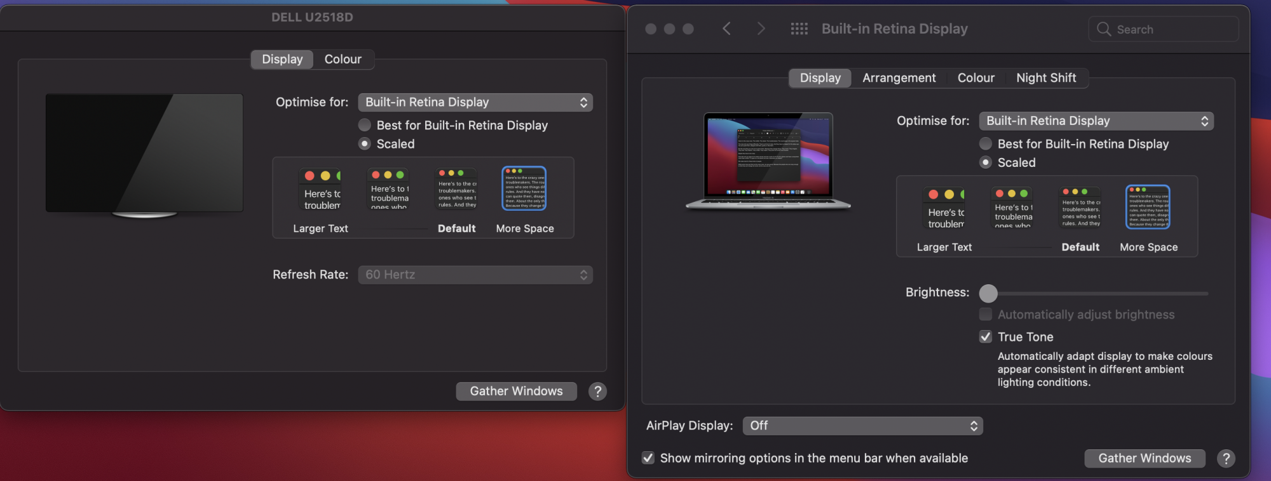Open the Refresh Rate 60 Hertz dropdown
Viewport: 1271px width, 481px height.
tap(475, 275)
